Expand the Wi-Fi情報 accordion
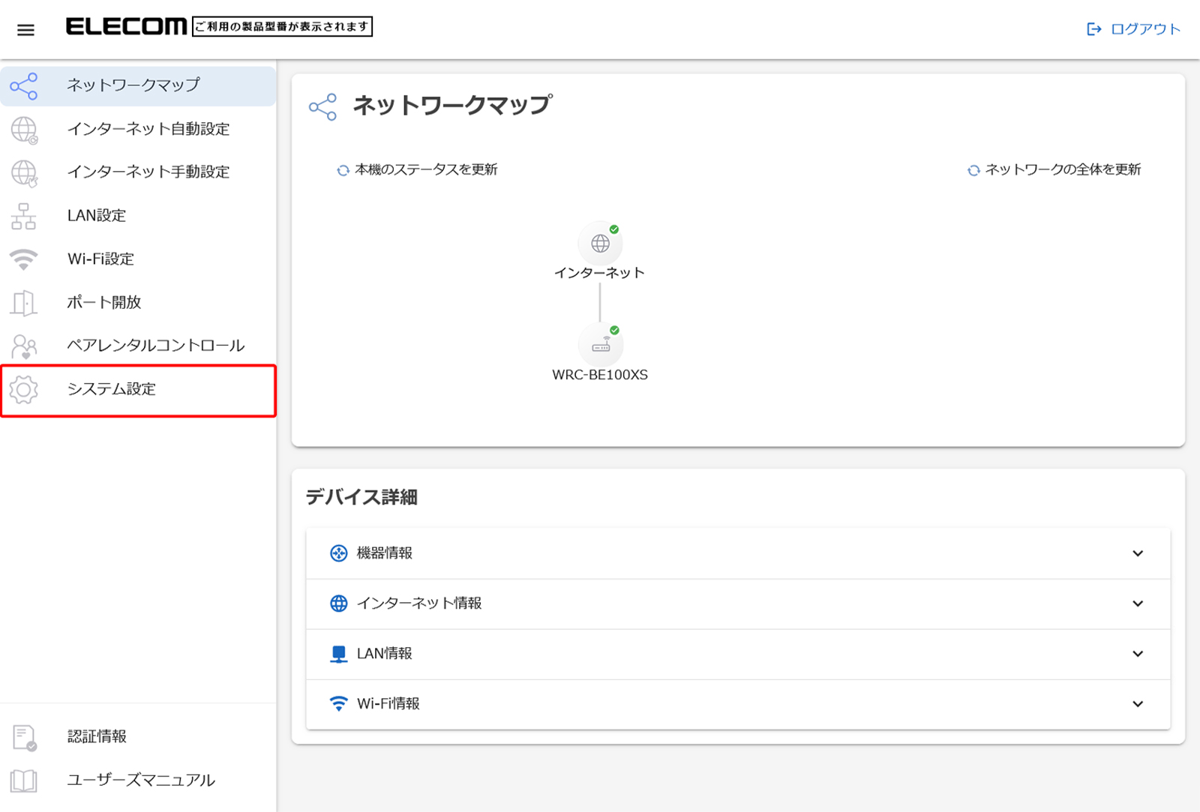The image size is (1200, 812). 1137,704
